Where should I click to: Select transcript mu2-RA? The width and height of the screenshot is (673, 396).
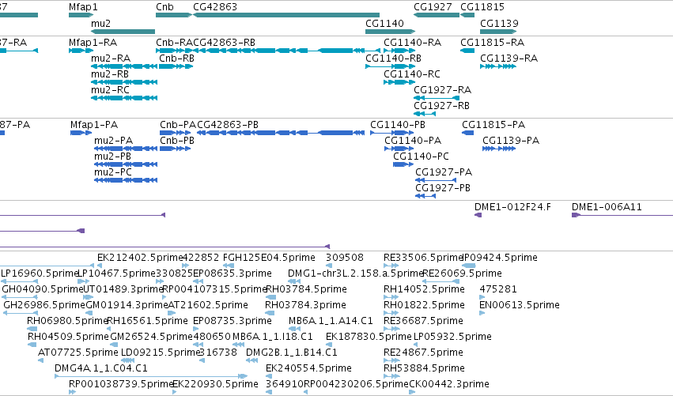pyautogui.click(x=111, y=58)
